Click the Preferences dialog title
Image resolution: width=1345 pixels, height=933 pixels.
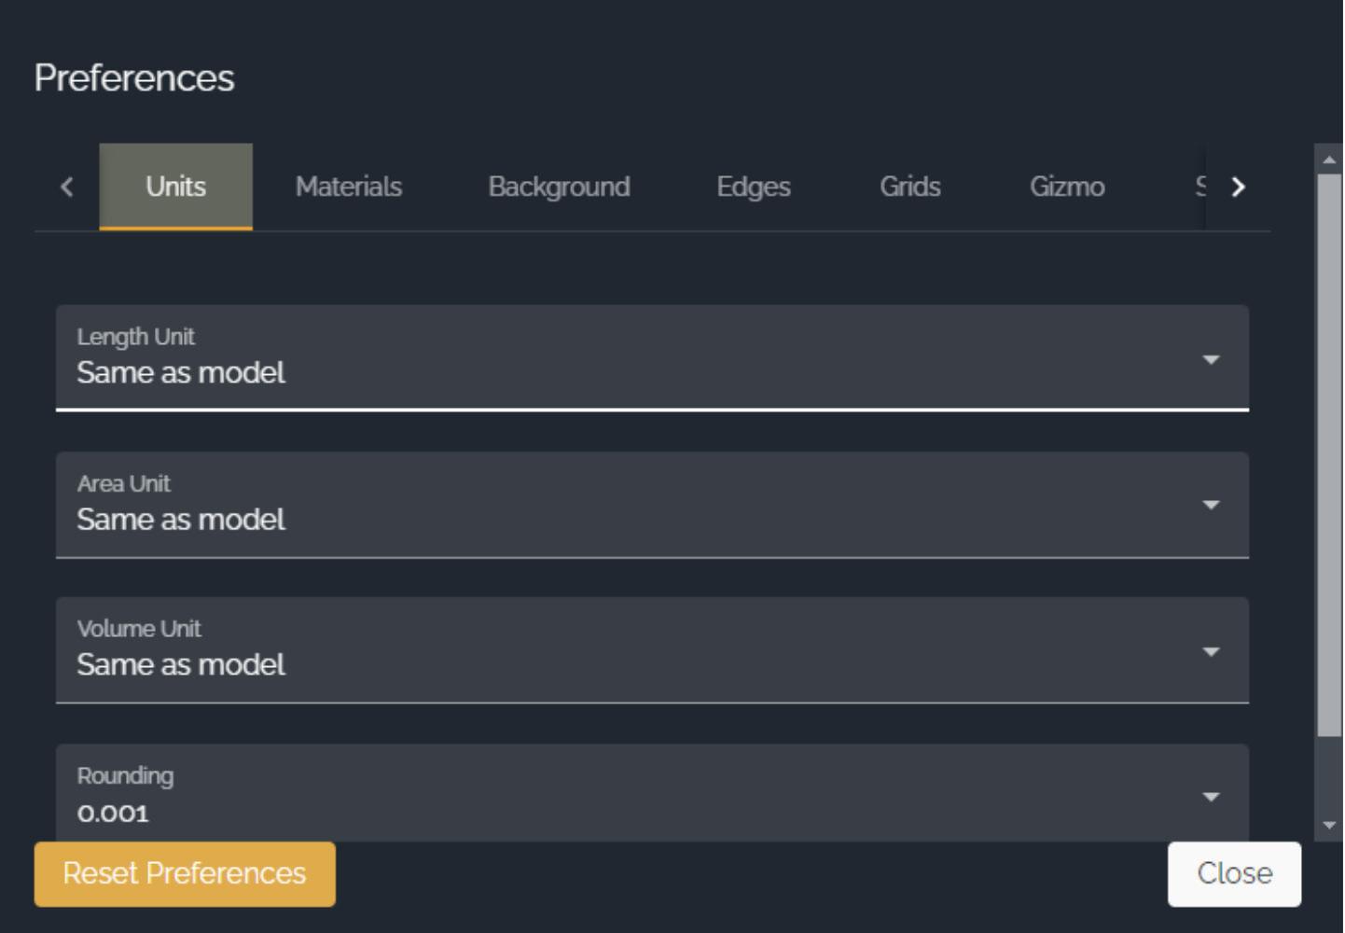coord(134,78)
